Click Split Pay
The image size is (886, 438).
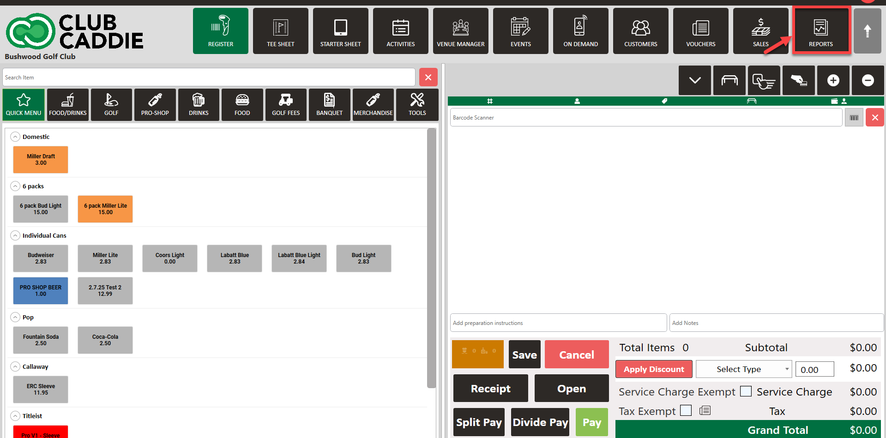[479, 422]
